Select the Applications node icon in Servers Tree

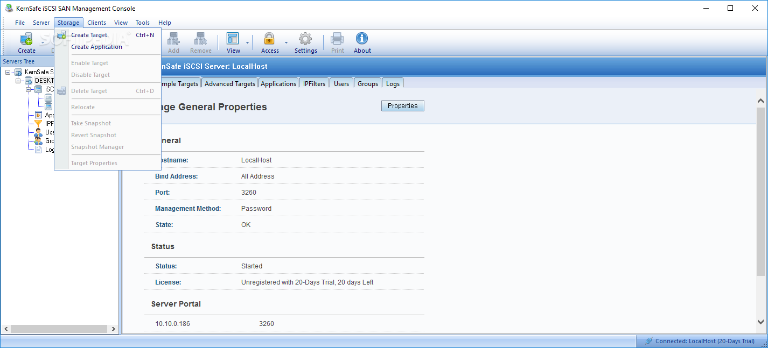tap(38, 115)
